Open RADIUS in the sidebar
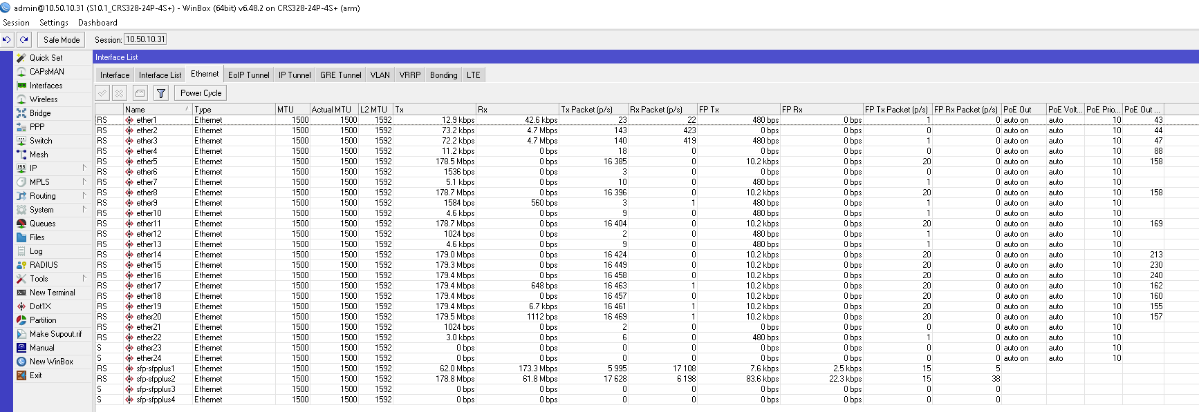 pos(44,265)
